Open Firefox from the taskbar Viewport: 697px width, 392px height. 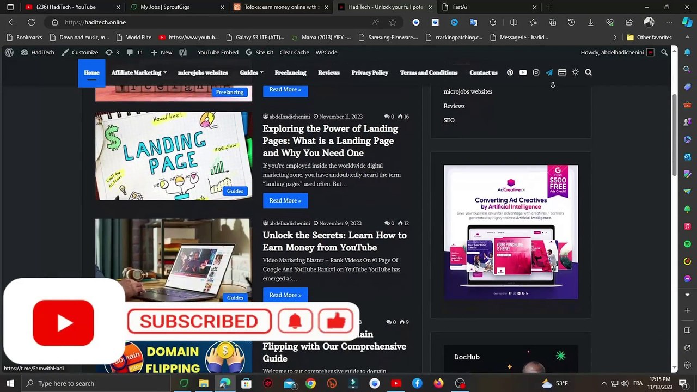click(438, 383)
